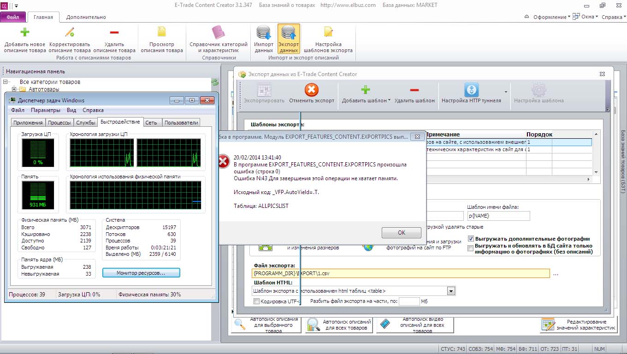Click the red minus 'Удалить шаблон' icon
Viewport: 627px width, 354px height.
click(414, 89)
